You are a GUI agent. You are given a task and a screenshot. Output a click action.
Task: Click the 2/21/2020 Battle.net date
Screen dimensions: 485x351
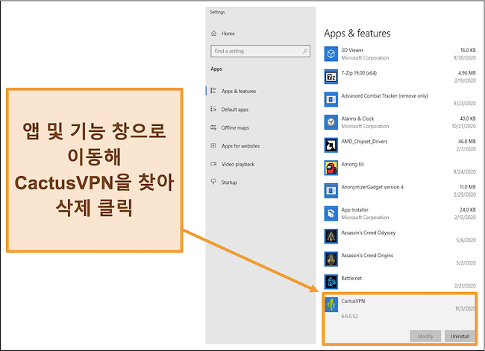[x=465, y=286]
